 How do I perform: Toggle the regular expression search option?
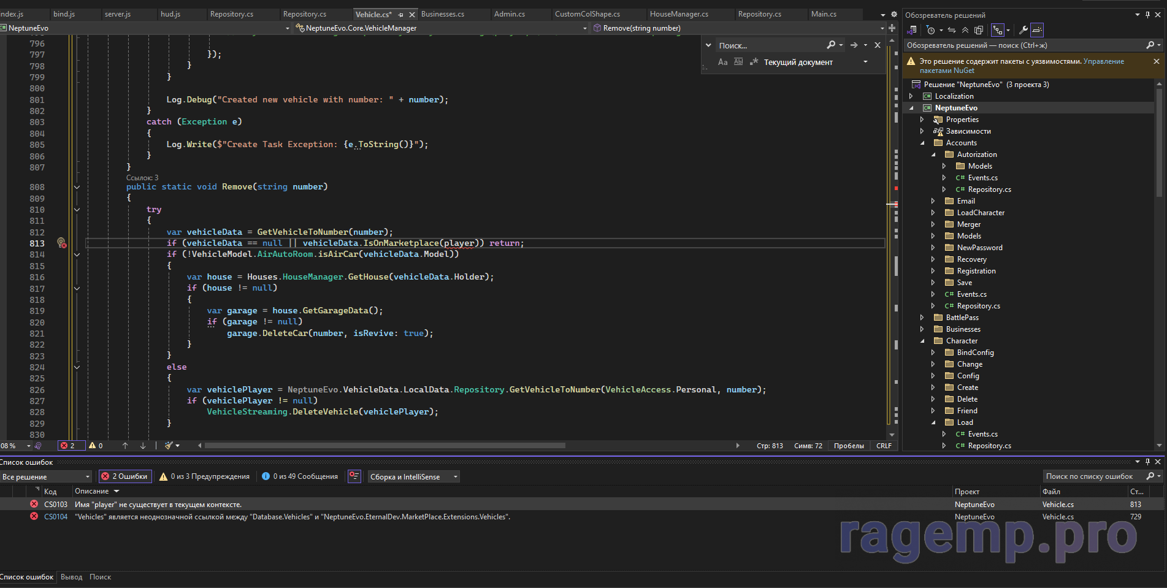[x=754, y=62]
